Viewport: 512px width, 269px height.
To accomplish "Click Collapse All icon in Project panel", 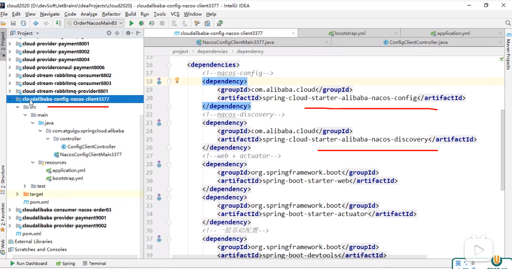I will tap(117, 33).
